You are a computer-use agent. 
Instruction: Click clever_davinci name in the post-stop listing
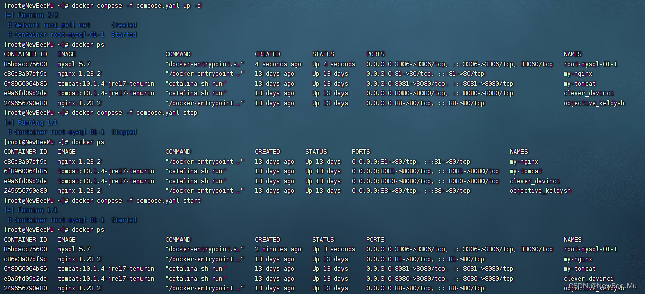[535, 181]
